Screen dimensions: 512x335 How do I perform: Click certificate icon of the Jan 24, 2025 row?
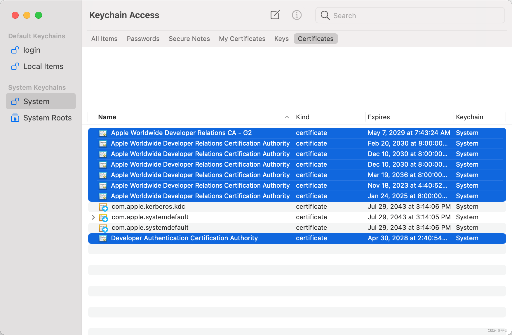point(103,196)
